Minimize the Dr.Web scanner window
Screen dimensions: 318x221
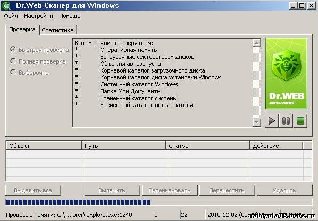coord(292,6)
